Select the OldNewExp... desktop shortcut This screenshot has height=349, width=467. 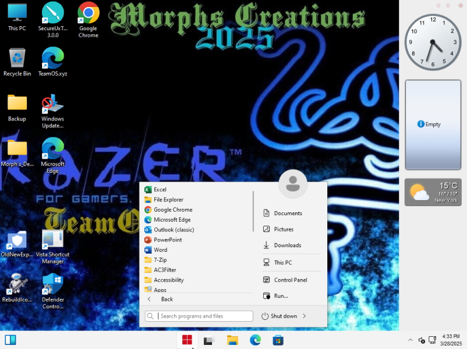click(x=17, y=244)
